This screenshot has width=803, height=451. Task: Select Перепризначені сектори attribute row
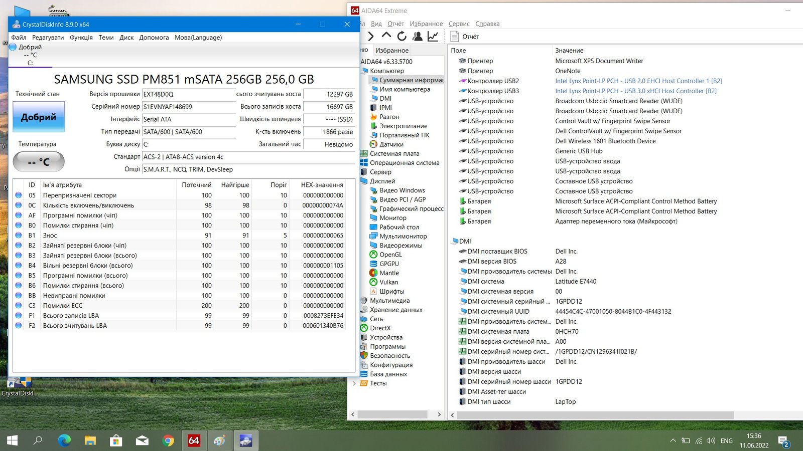(180, 195)
